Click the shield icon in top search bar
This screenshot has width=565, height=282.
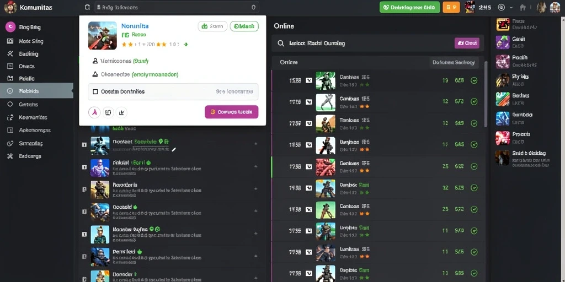(253, 7)
